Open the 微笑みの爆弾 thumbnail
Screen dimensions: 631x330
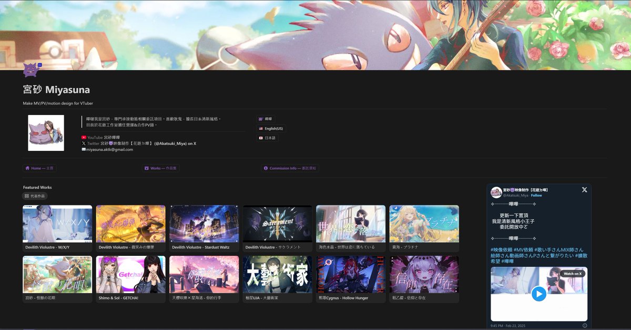coord(131,224)
